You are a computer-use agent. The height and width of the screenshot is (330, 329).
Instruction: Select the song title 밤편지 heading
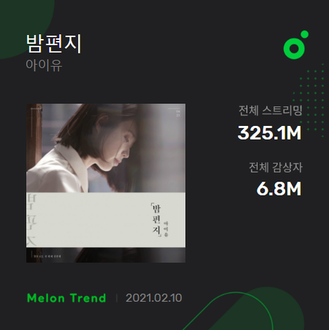click(x=53, y=44)
